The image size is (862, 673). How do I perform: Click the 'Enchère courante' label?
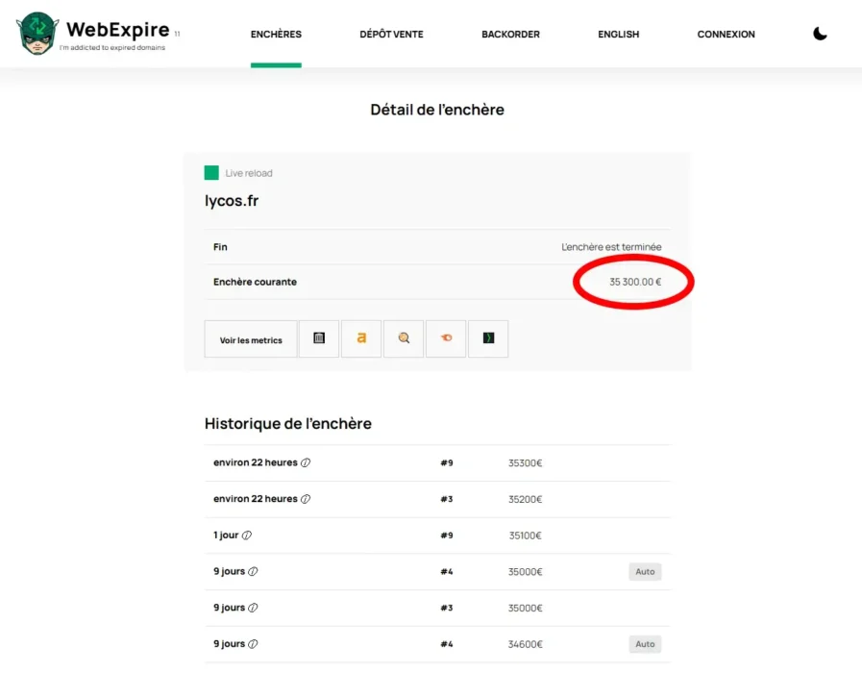[x=255, y=282]
